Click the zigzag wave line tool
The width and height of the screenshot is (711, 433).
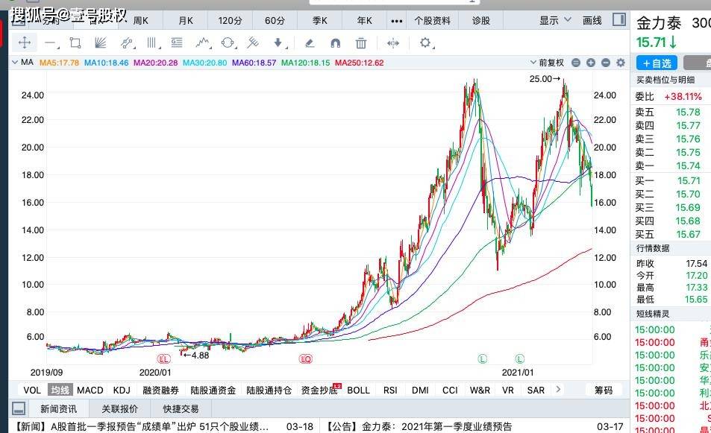(x=201, y=43)
